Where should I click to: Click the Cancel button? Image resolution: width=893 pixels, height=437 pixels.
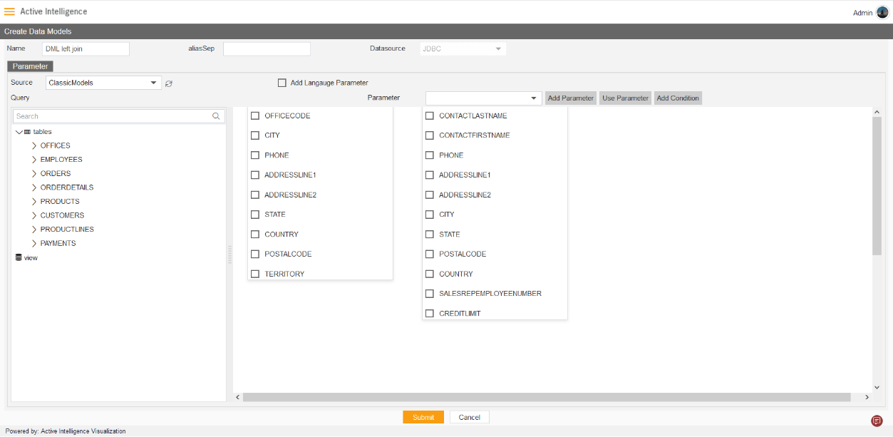pyautogui.click(x=470, y=418)
